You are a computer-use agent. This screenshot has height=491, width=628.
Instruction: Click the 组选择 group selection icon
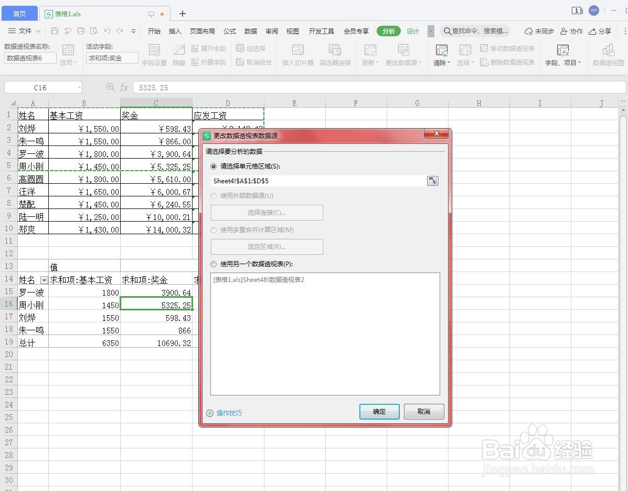click(x=240, y=48)
